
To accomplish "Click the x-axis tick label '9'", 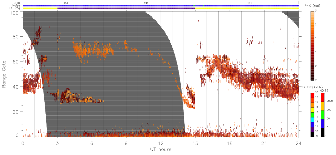I will (x=126, y=143).
